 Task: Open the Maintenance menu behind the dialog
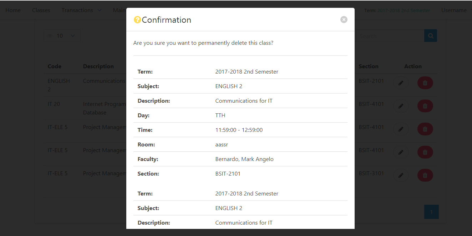coord(120,10)
